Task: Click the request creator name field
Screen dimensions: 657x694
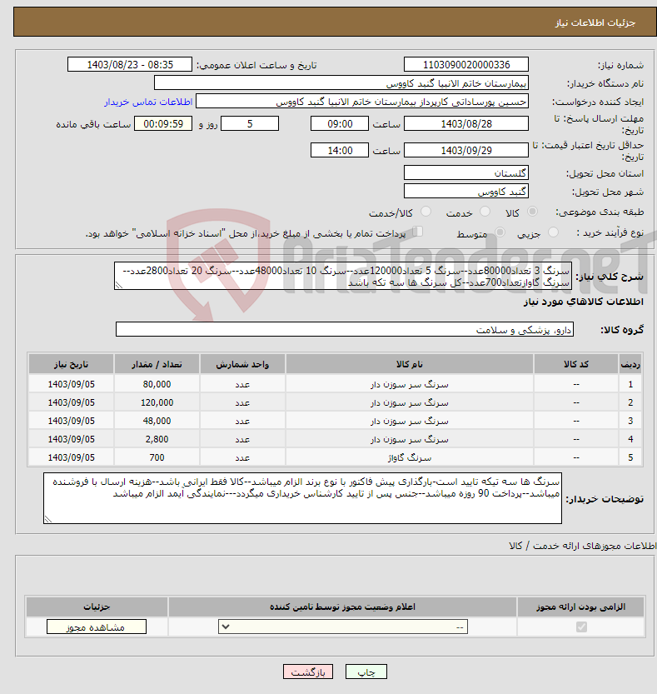Action: point(362,102)
